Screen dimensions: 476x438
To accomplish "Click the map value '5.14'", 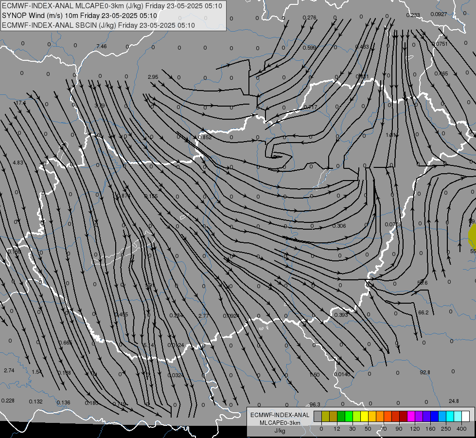I will (149, 345).
